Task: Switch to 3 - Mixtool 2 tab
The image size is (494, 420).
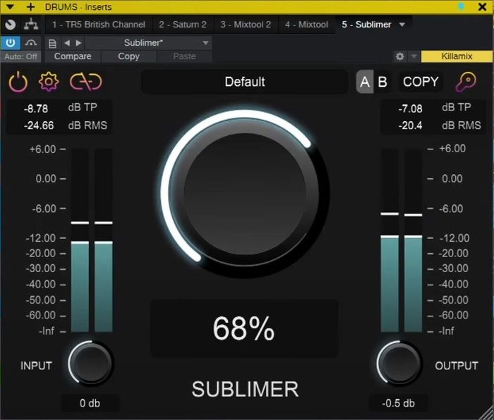Action: [x=246, y=25]
